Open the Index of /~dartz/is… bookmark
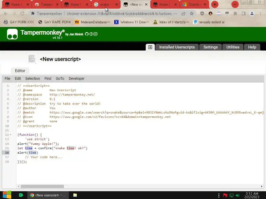This screenshot has height=199, width=266. (x=171, y=22)
